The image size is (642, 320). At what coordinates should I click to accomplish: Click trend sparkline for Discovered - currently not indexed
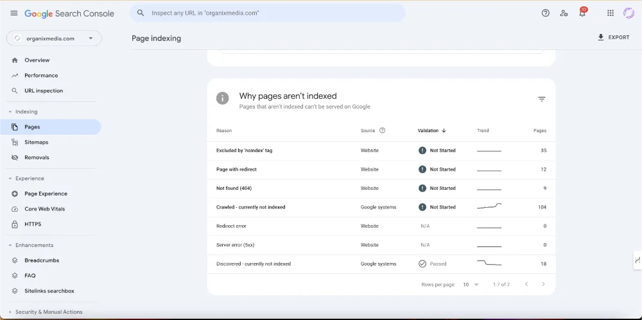coord(489,263)
